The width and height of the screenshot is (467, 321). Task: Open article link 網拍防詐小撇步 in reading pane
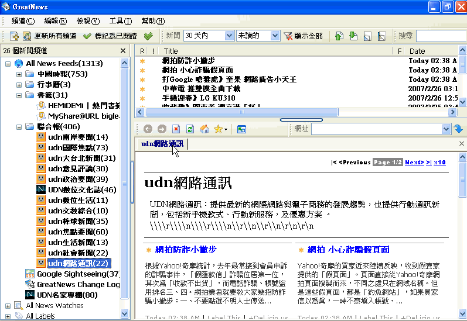(186, 250)
